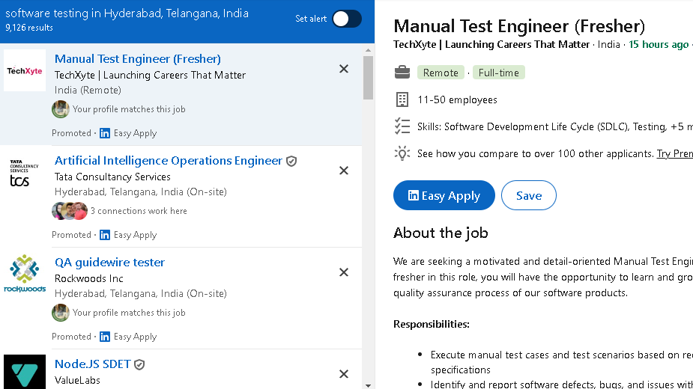
Task: Click '11-50 employees' text
Action: (458, 99)
